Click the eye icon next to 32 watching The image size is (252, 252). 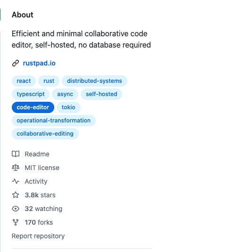[16, 209]
